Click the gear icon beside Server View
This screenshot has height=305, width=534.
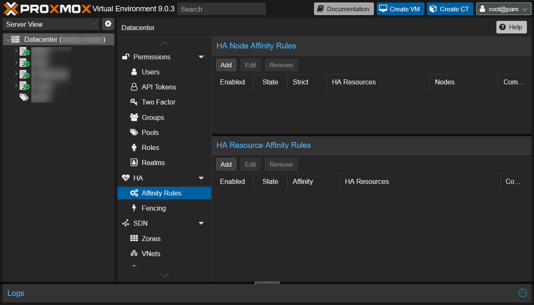[x=108, y=24]
